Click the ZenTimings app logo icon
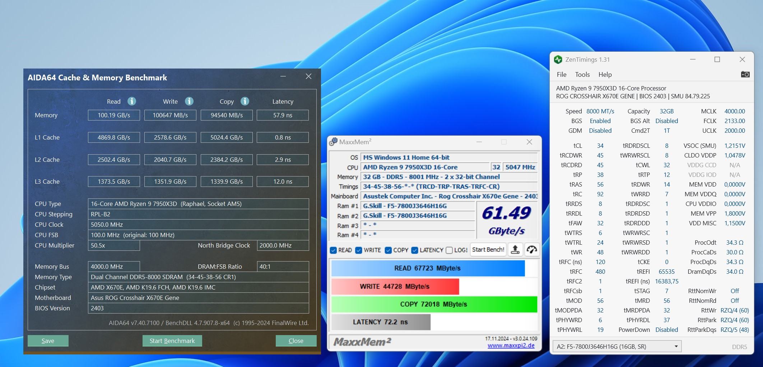The image size is (763, 367). pyautogui.click(x=558, y=60)
